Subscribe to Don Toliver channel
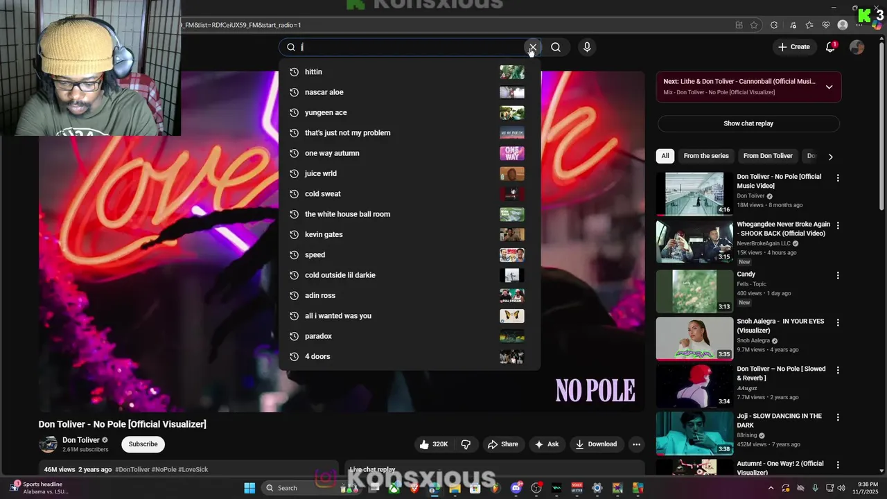Image resolution: width=887 pixels, height=499 pixels. (x=143, y=444)
